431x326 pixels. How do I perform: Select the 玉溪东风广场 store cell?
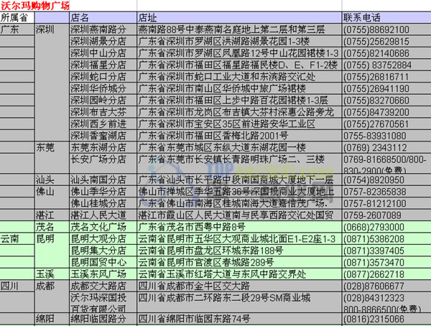98,274
